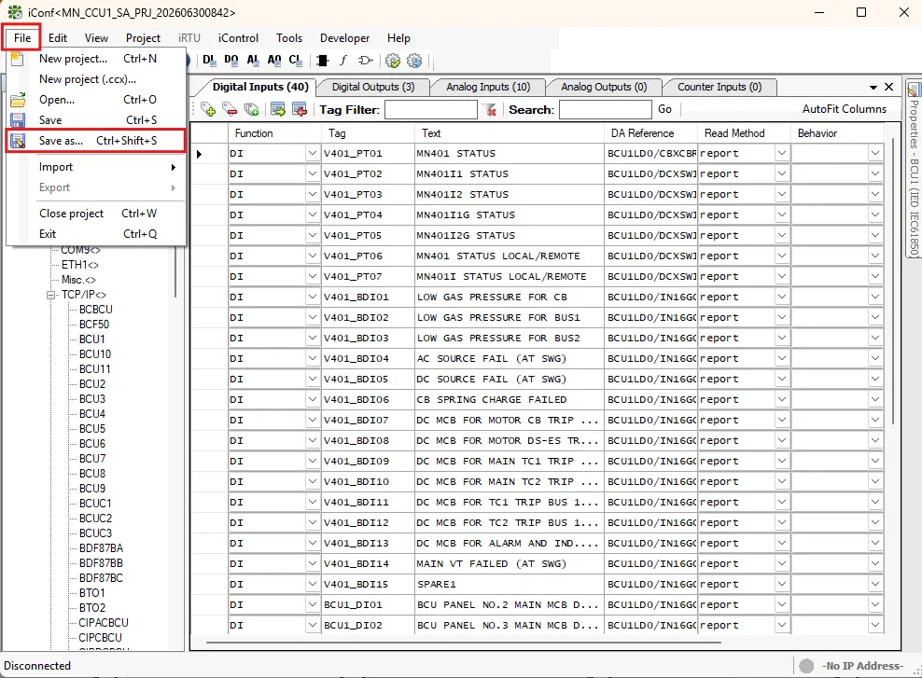Viewport: 922px width, 678px height.
Task: Choose Save as... from File menu
Action: point(96,141)
